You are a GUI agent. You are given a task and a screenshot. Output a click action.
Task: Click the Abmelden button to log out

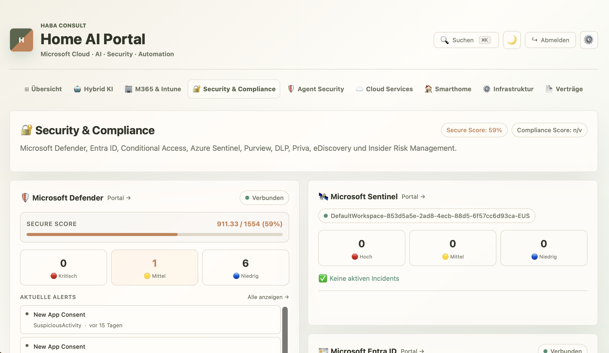550,40
